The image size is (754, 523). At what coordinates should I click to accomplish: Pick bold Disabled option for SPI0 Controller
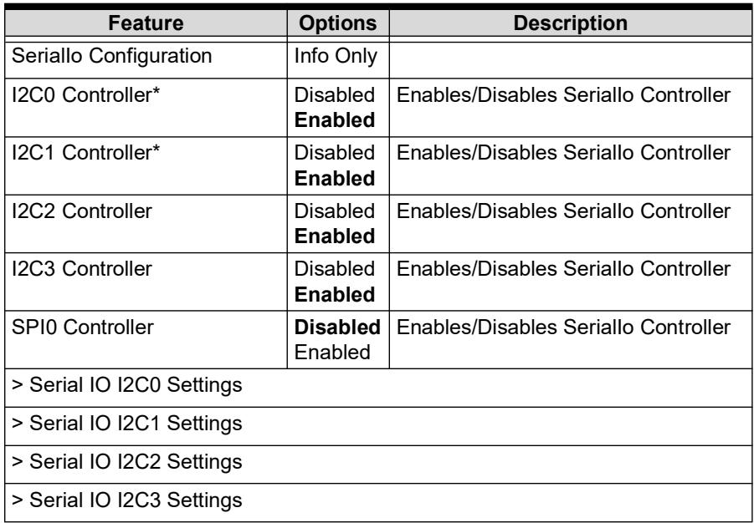point(337,327)
